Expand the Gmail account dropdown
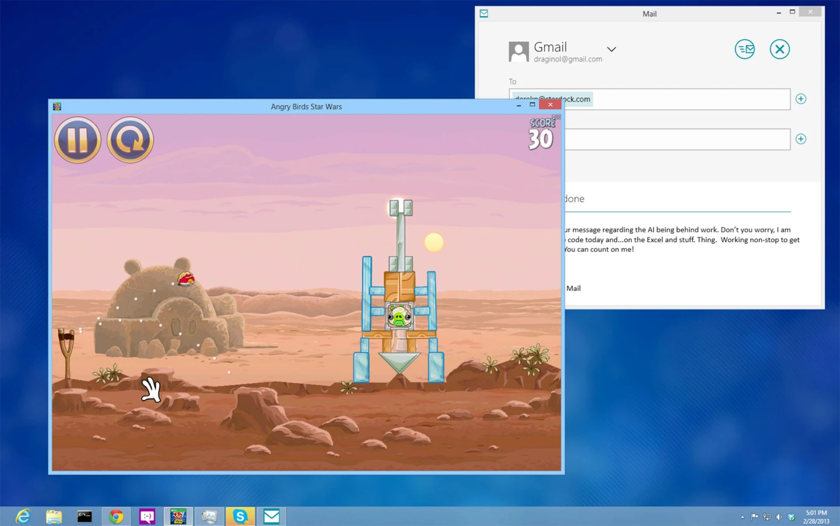The image size is (840, 526). point(611,50)
